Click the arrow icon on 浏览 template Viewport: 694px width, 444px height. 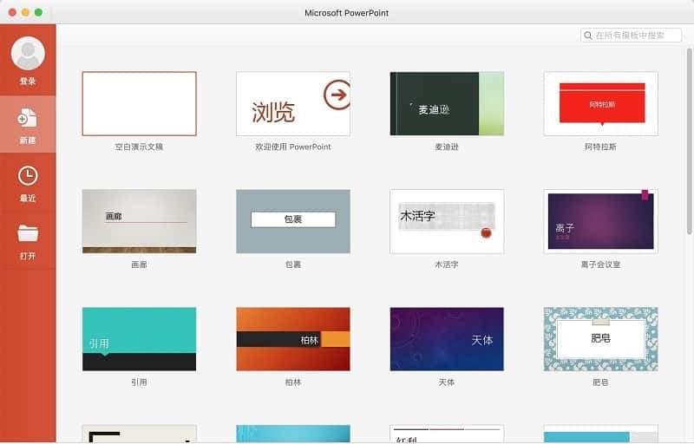[336, 95]
